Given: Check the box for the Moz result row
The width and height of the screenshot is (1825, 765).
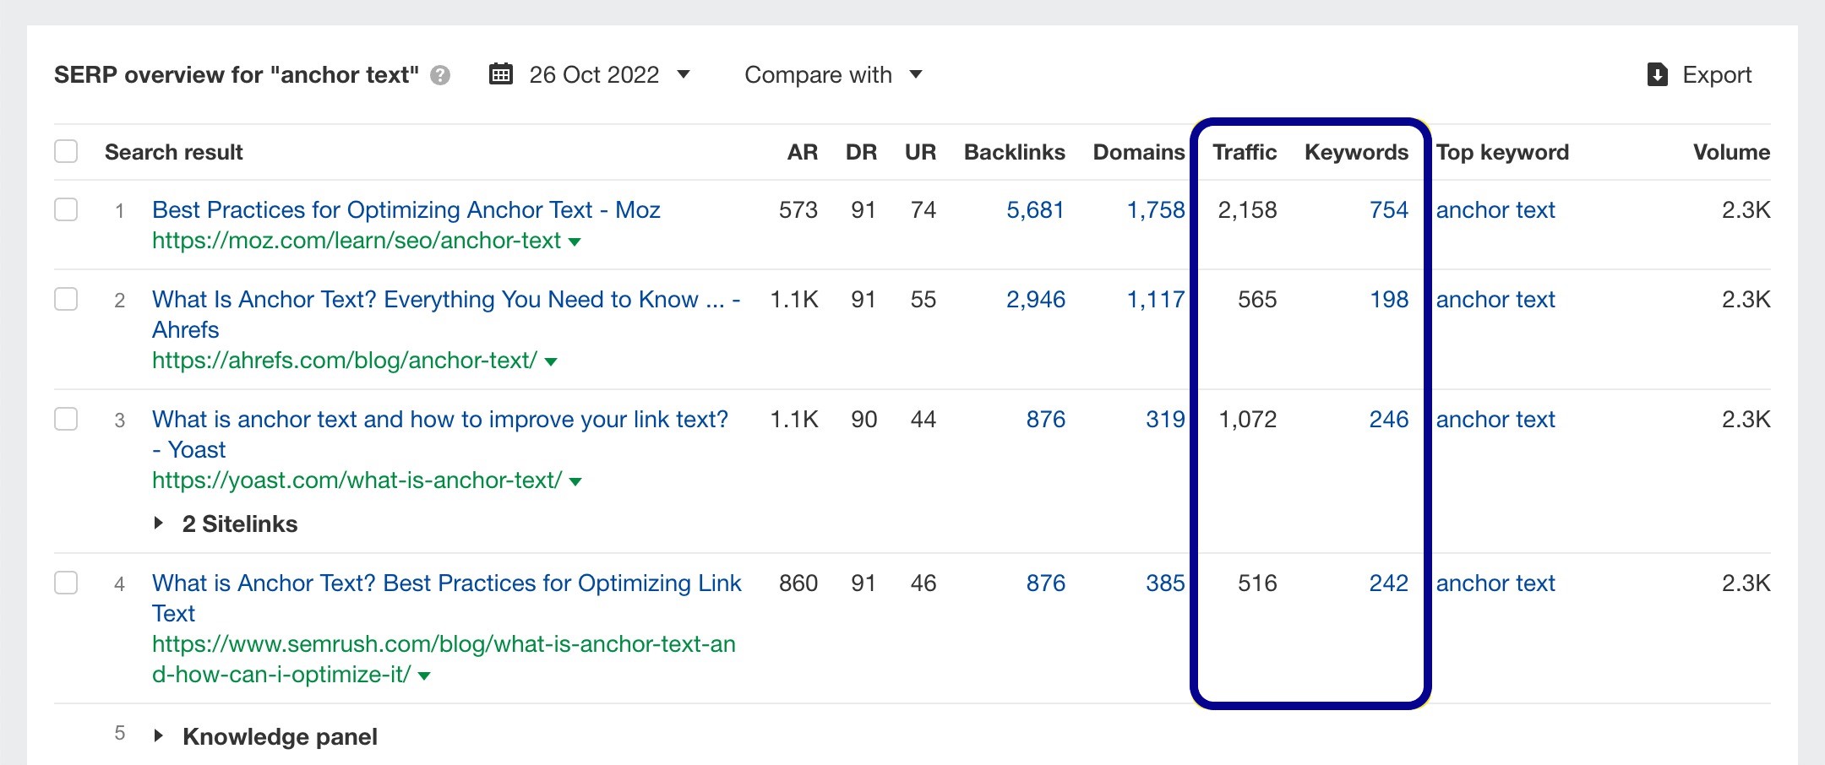Looking at the screenshot, I should click(x=66, y=209).
